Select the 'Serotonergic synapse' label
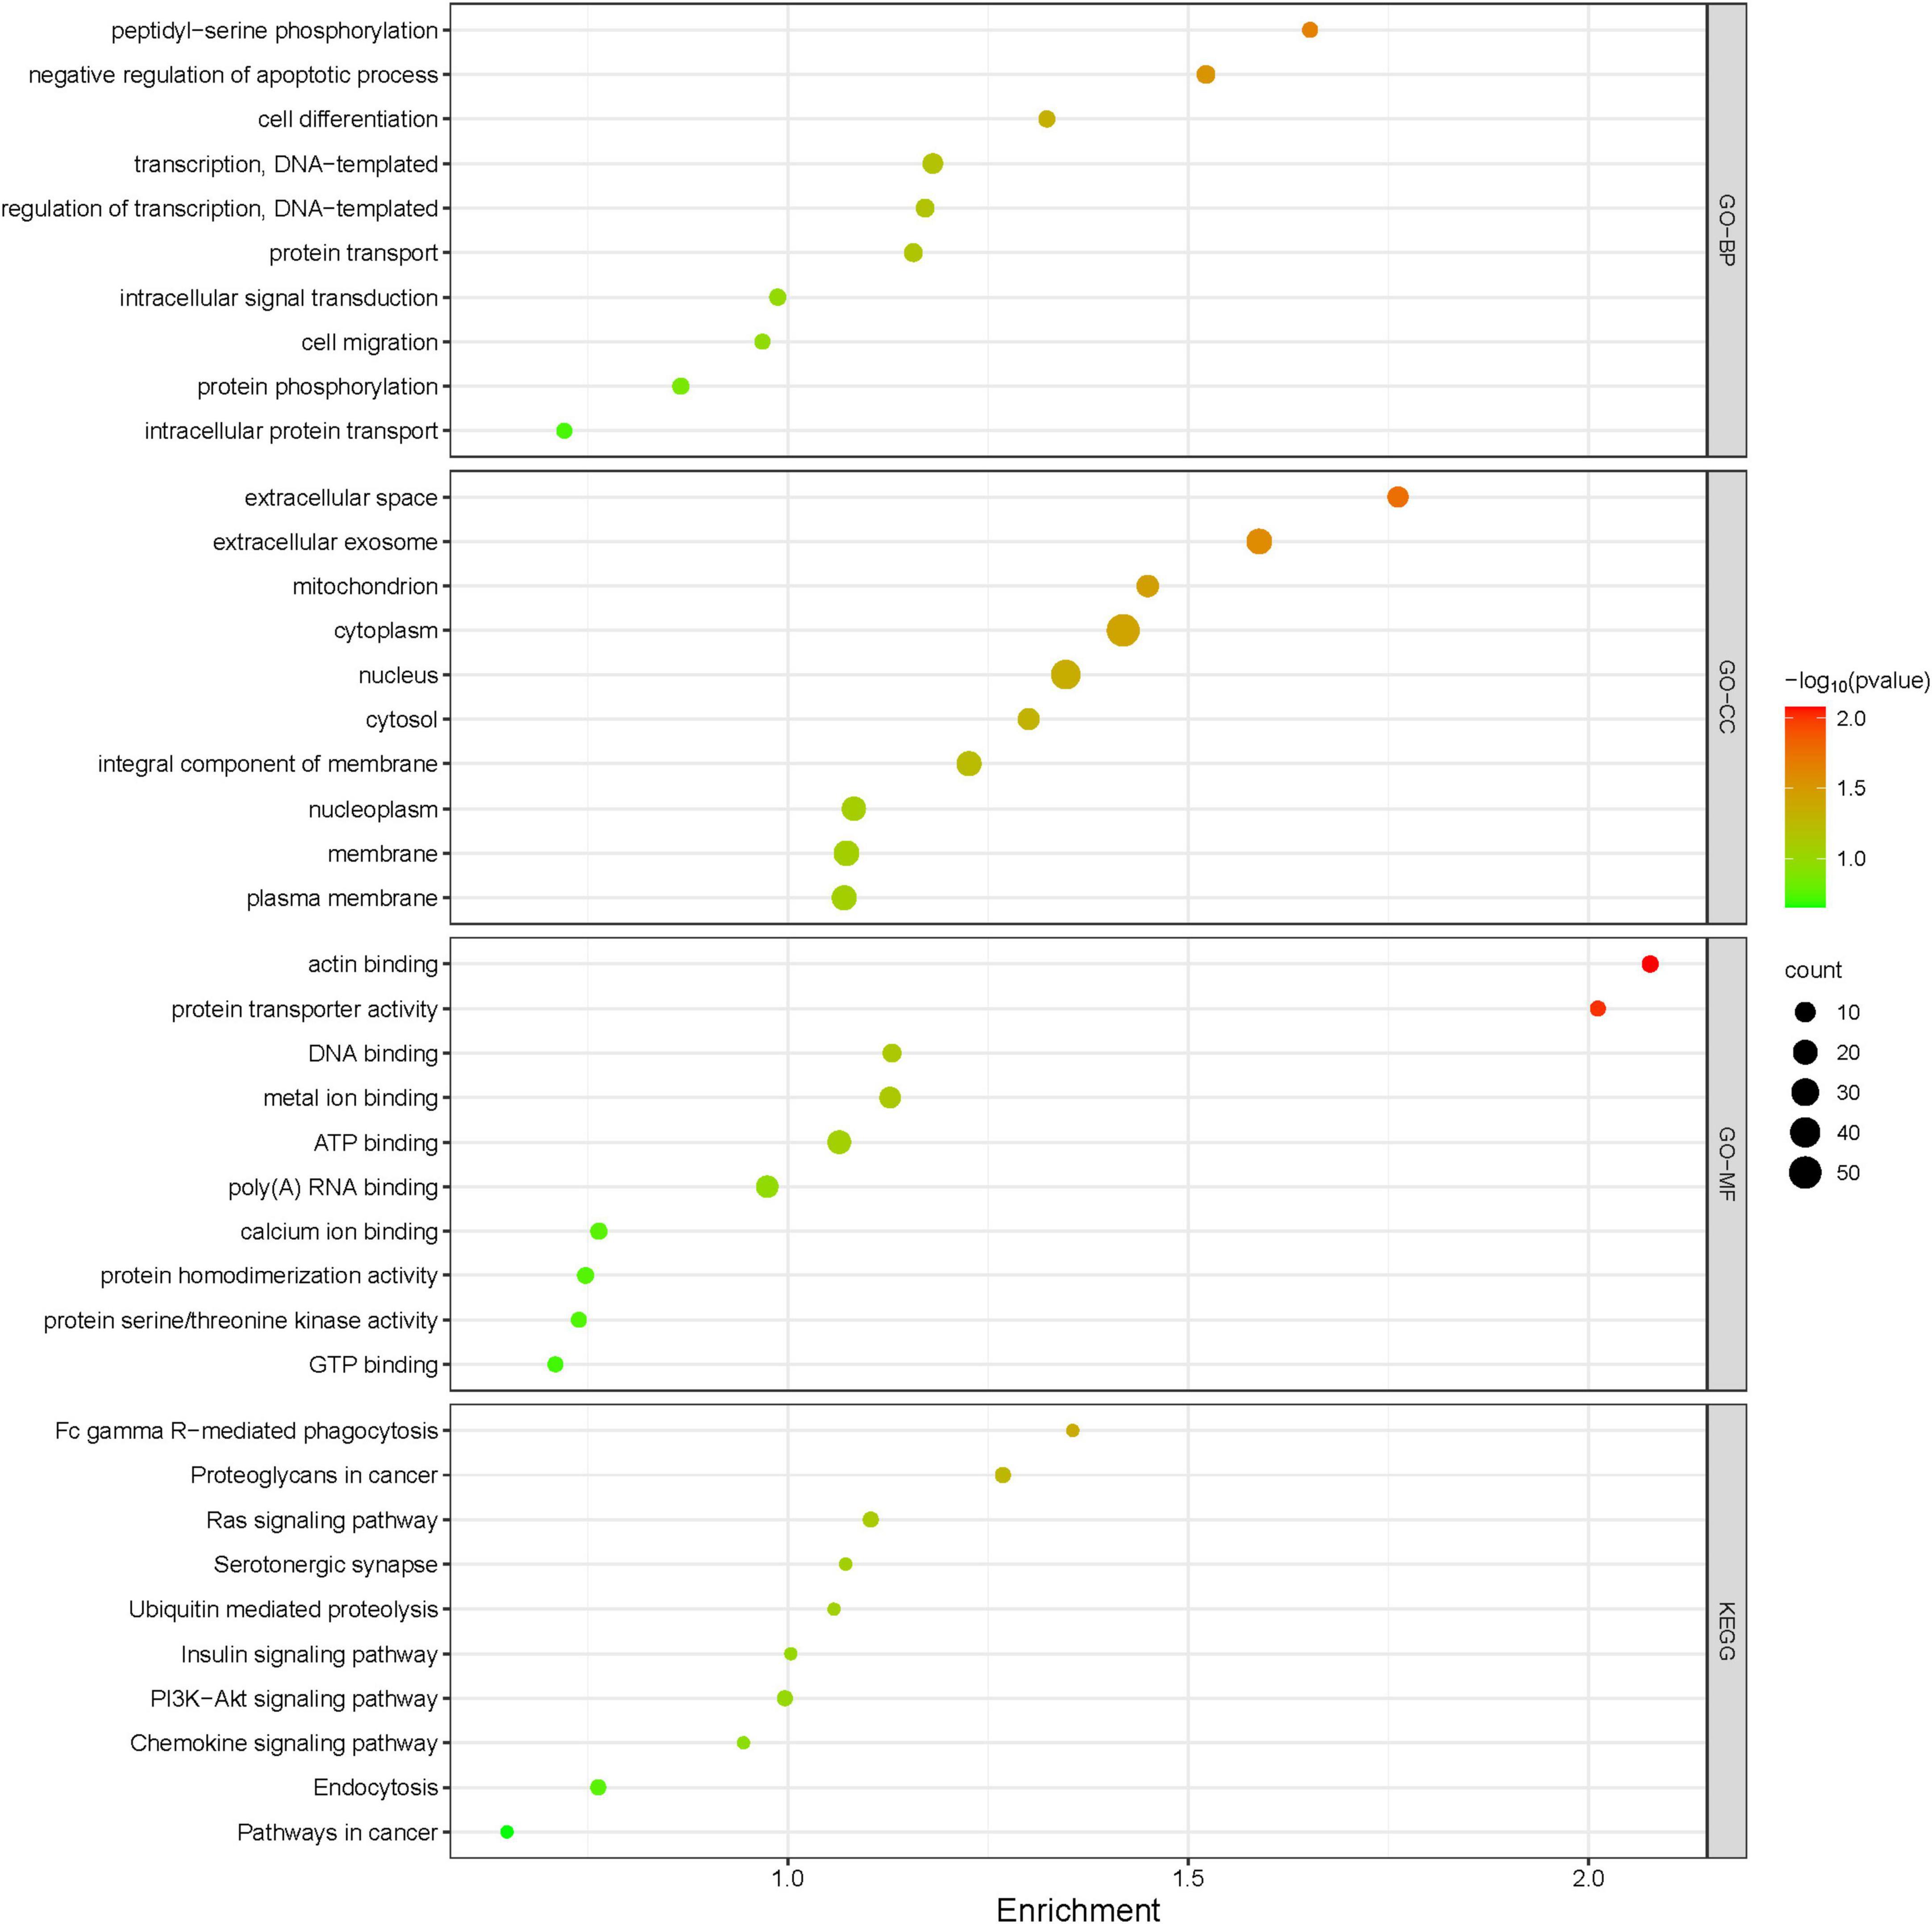The width and height of the screenshot is (1932, 1924). [x=326, y=1564]
